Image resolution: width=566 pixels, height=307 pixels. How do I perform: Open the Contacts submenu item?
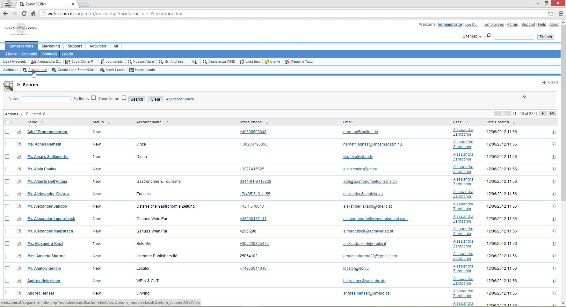pyautogui.click(x=49, y=54)
